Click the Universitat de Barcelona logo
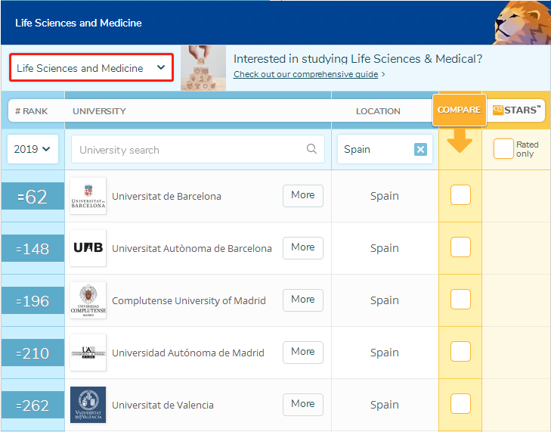551x432 pixels. (88, 196)
